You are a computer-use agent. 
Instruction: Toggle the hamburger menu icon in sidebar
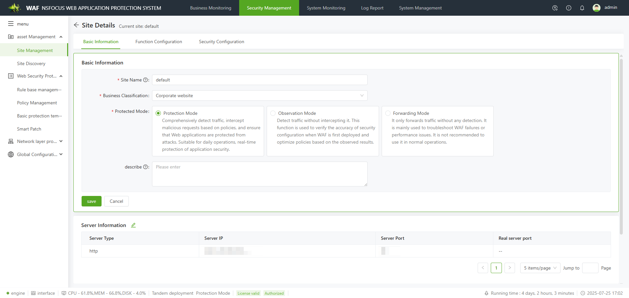click(11, 24)
